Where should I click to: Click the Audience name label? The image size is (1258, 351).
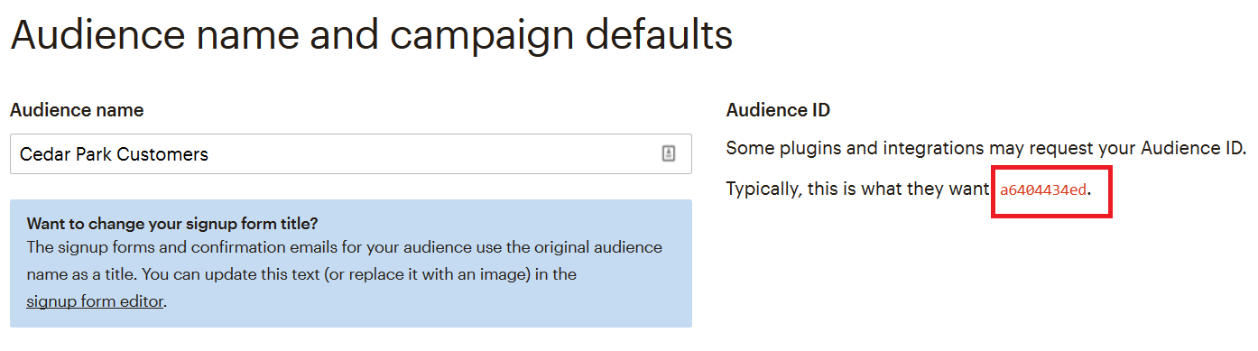77,110
